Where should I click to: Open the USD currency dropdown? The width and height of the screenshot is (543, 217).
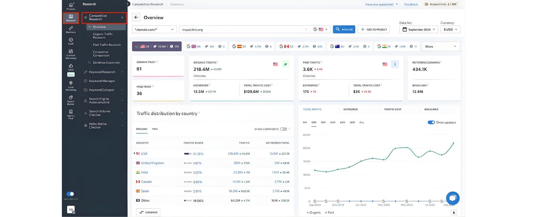pyautogui.click(x=450, y=29)
